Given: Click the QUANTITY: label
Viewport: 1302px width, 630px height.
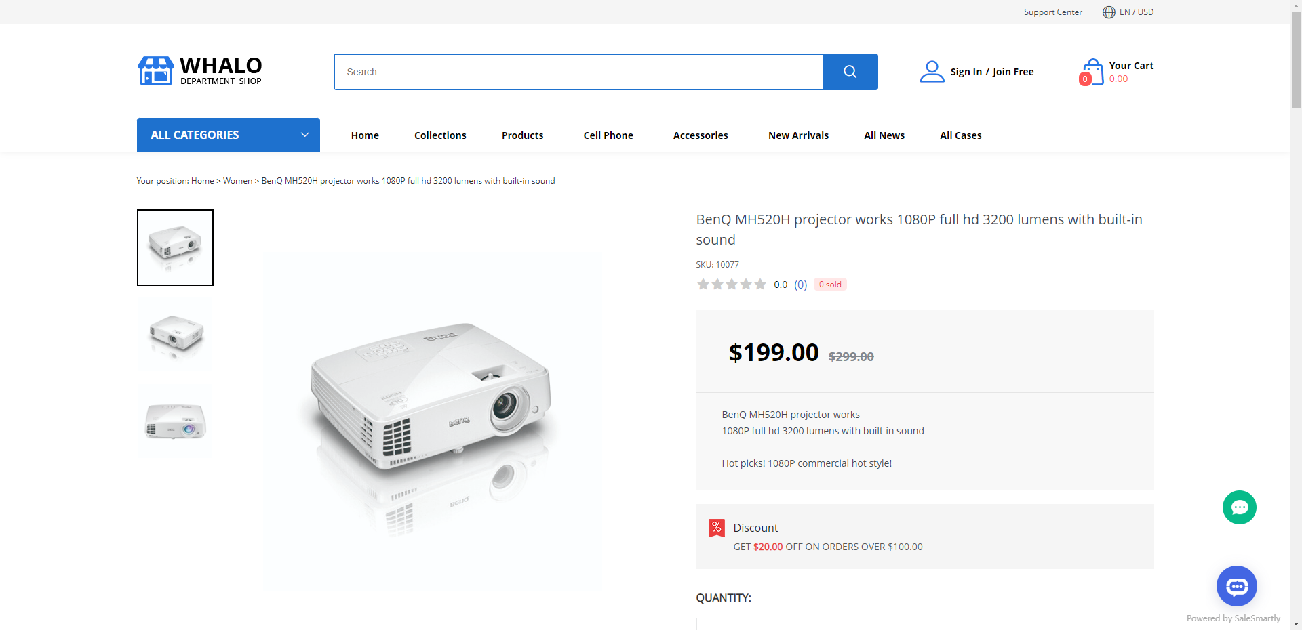Looking at the screenshot, I should (x=724, y=597).
